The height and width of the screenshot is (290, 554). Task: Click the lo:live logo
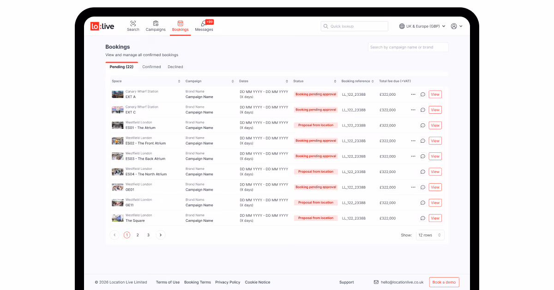pyautogui.click(x=102, y=26)
